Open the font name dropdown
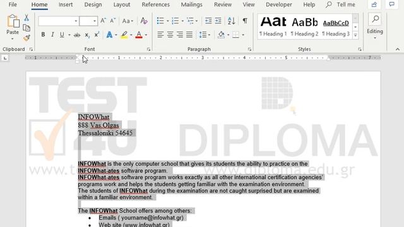Viewport: 404px width, 227px height. [x=76, y=21]
